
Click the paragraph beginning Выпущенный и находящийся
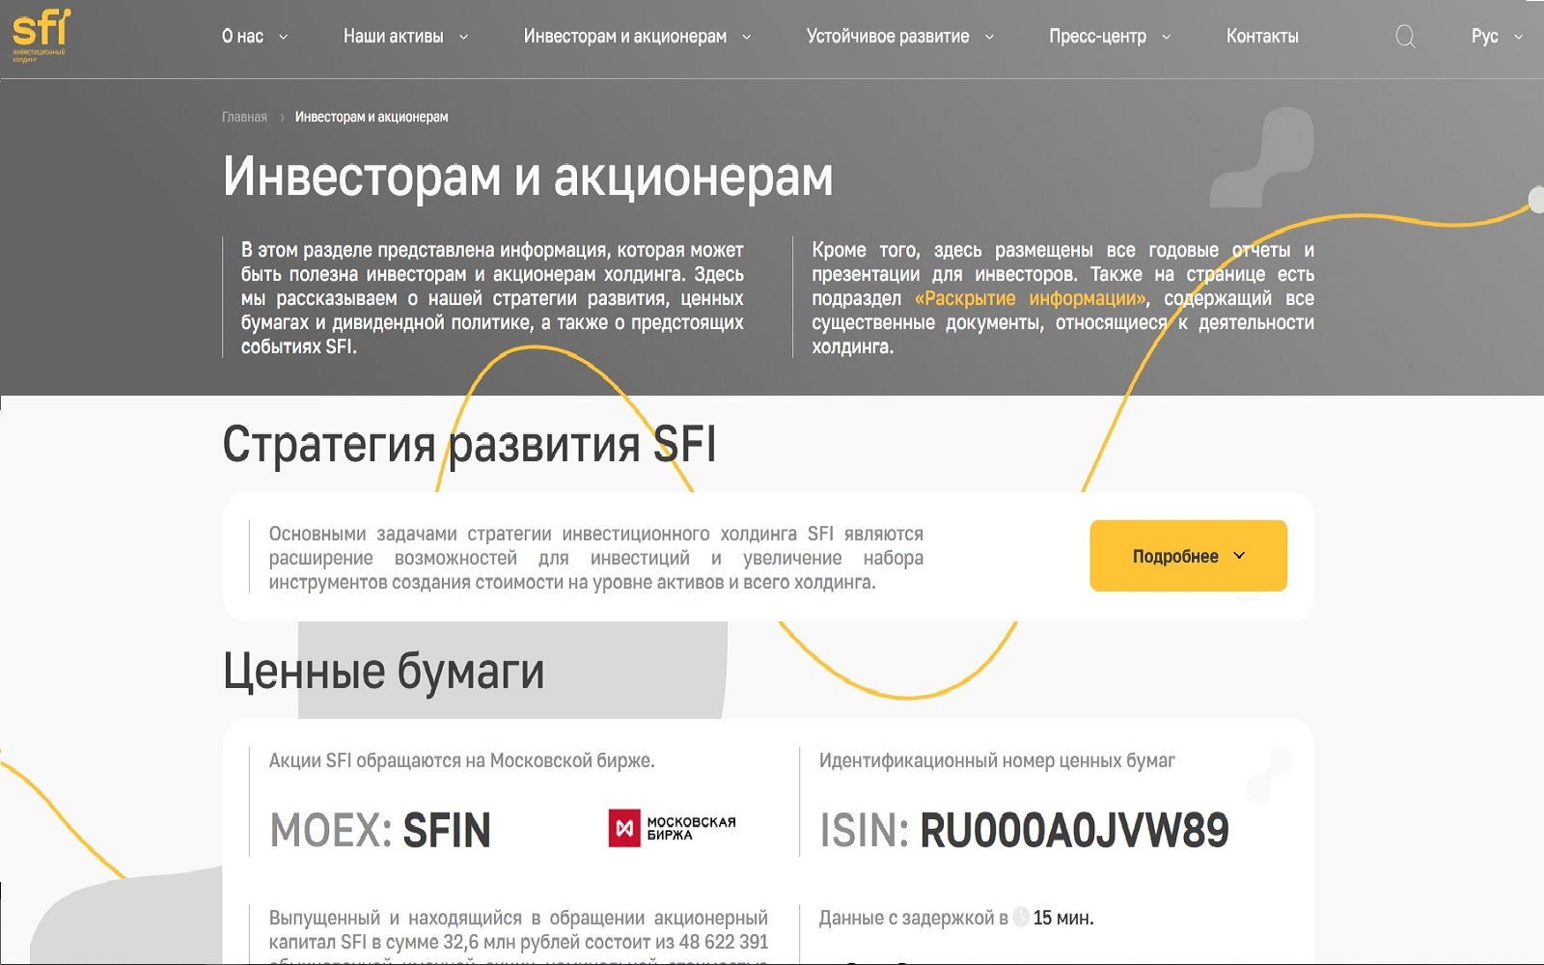coord(518,934)
